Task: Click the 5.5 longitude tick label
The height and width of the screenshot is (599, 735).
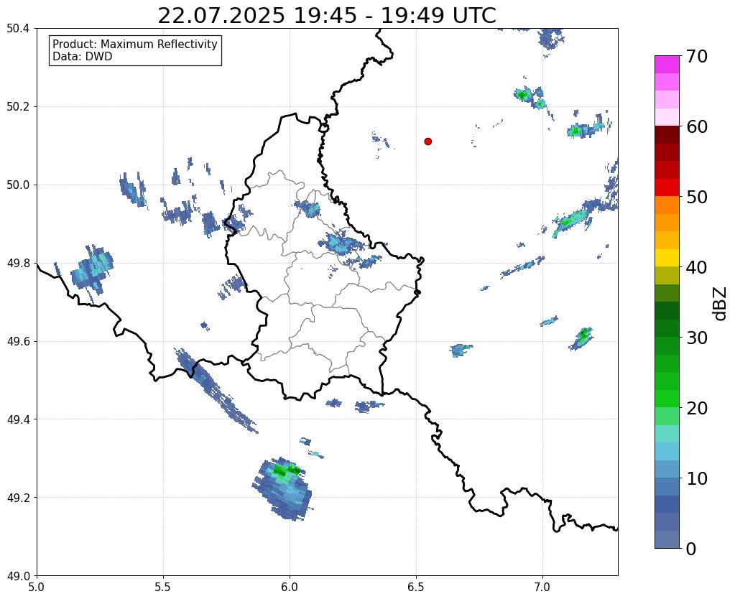Action: pyautogui.click(x=163, y=587)
